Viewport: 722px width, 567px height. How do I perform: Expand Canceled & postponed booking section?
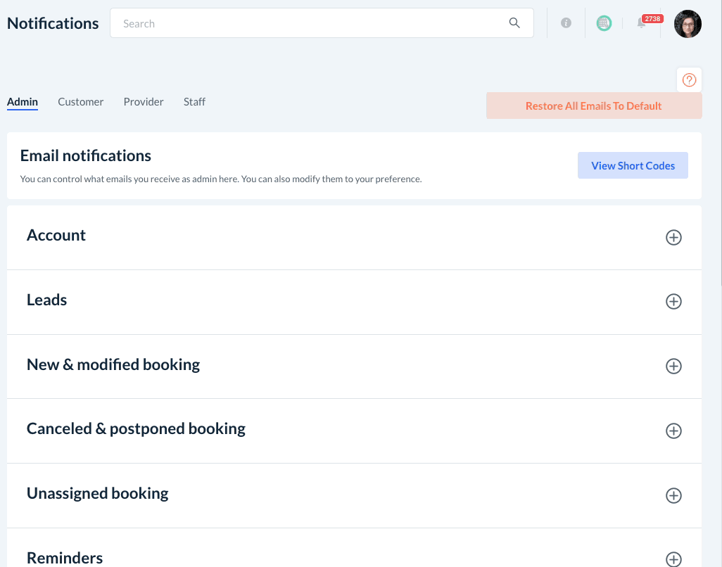coord(673,431)
